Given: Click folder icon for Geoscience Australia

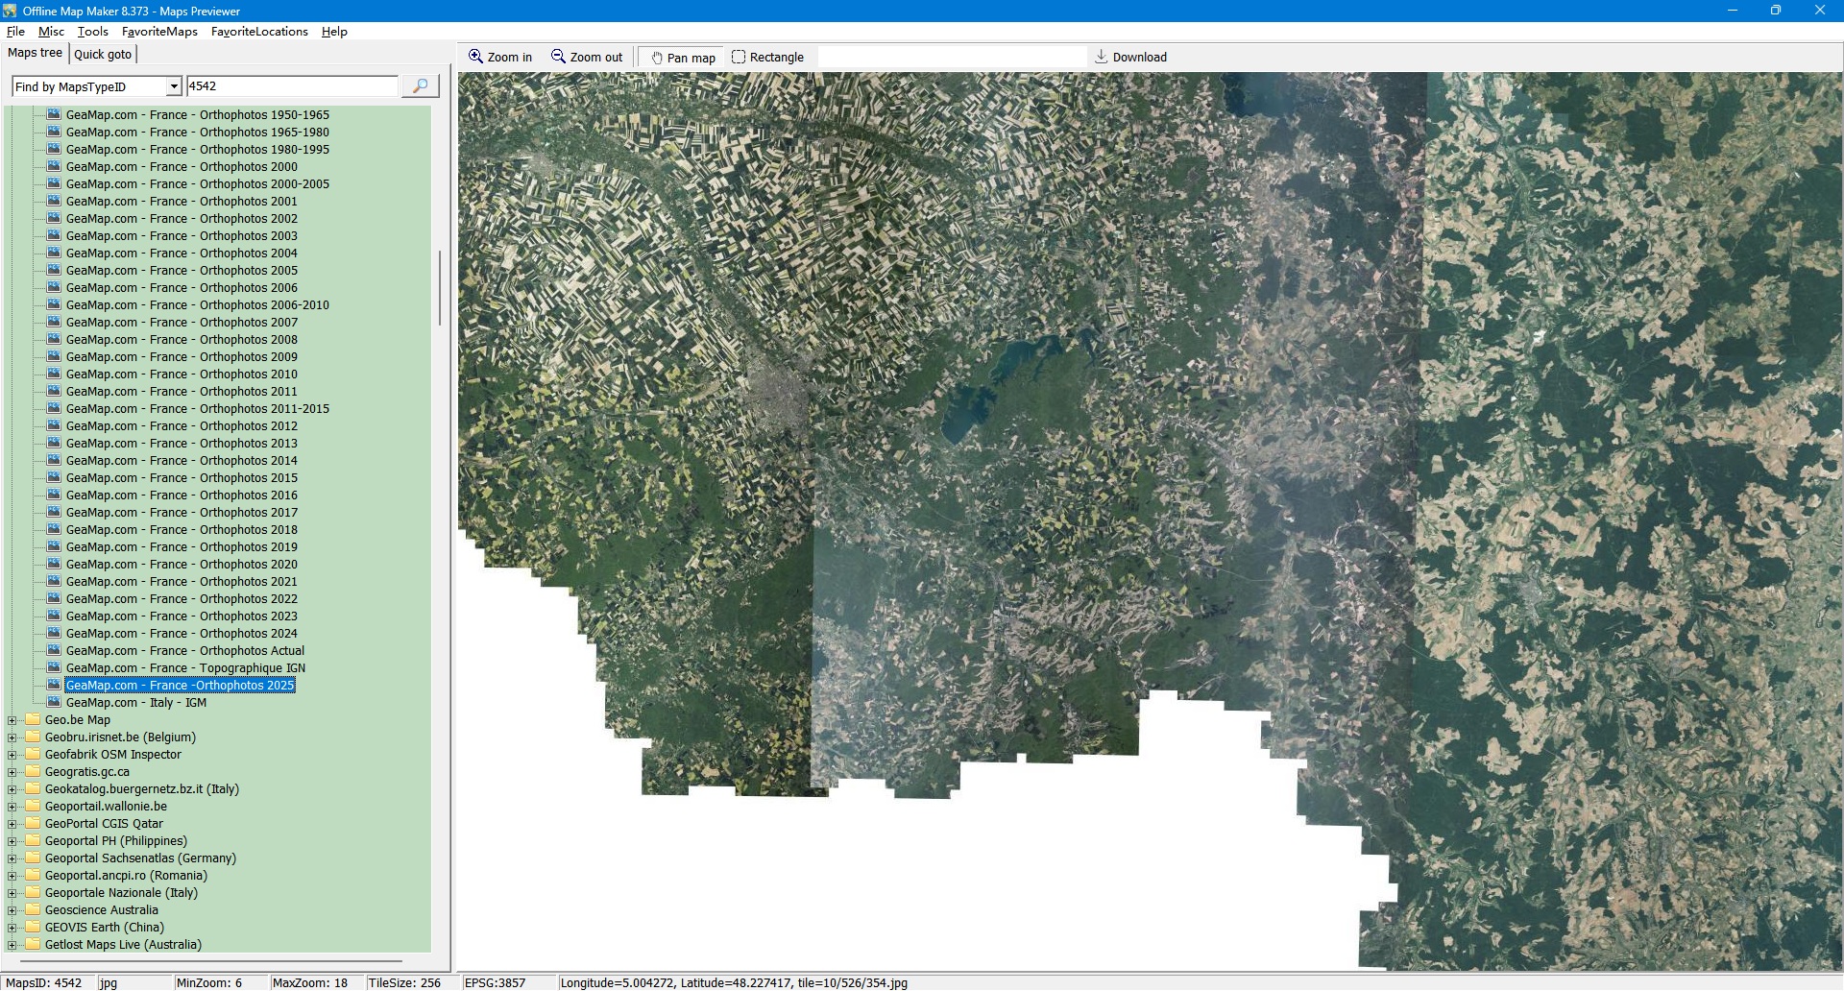Looking at the screenshot, I should click(x=33, y=910).
